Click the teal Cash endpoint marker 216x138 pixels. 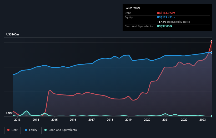pyautogui.click(x=212, y=116)
